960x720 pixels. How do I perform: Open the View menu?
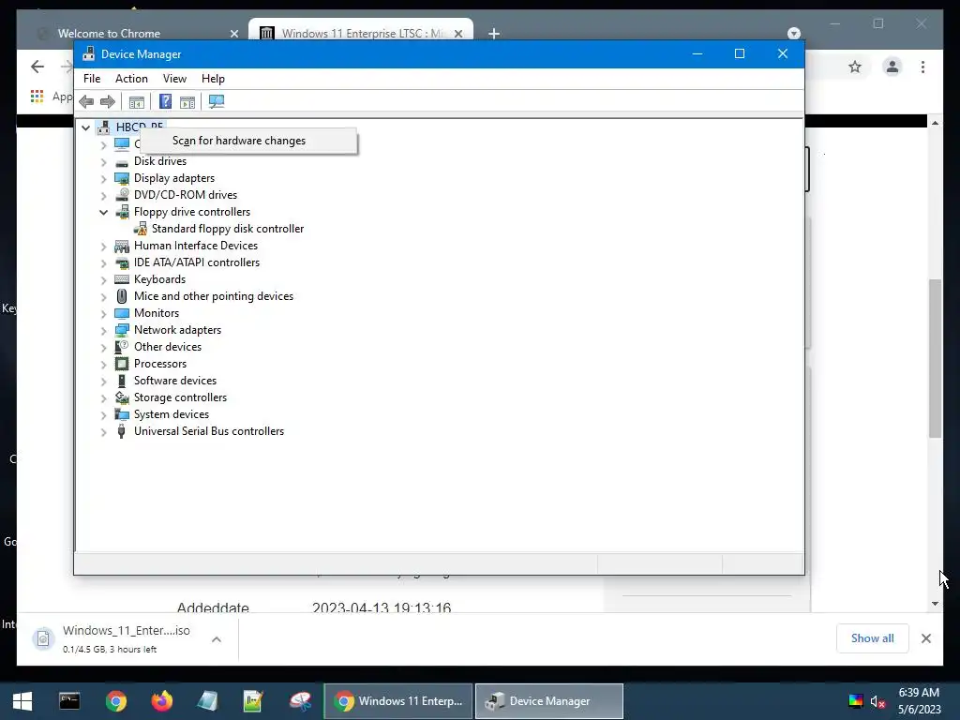click(174, 79)
